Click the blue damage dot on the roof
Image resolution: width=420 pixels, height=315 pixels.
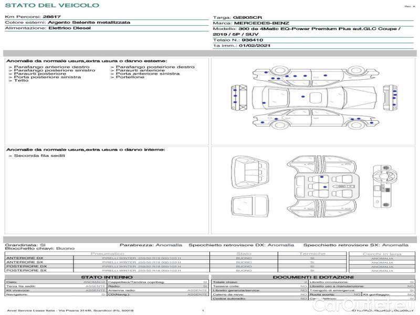[303, 97]
